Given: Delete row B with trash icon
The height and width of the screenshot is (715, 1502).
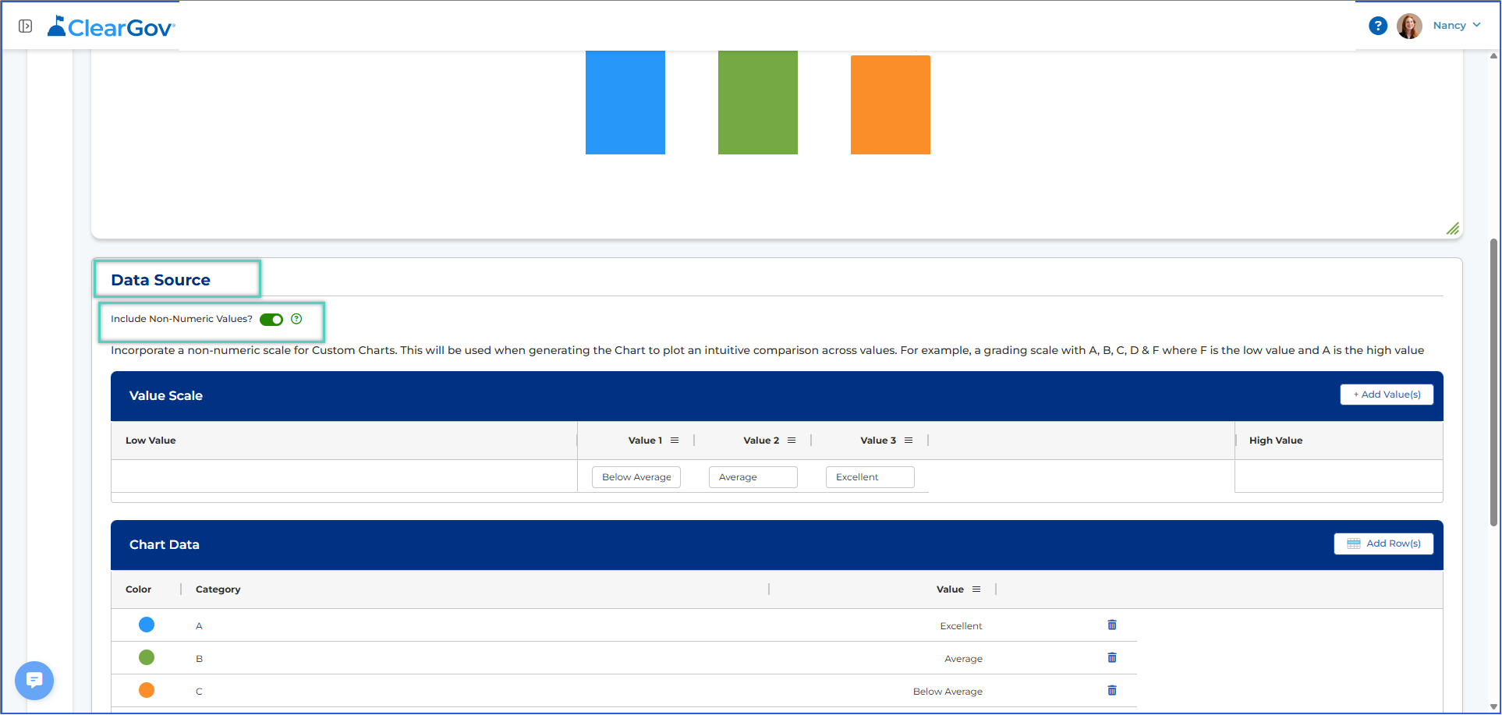Looking at the screenshot, I should [x=1112, y=658].
